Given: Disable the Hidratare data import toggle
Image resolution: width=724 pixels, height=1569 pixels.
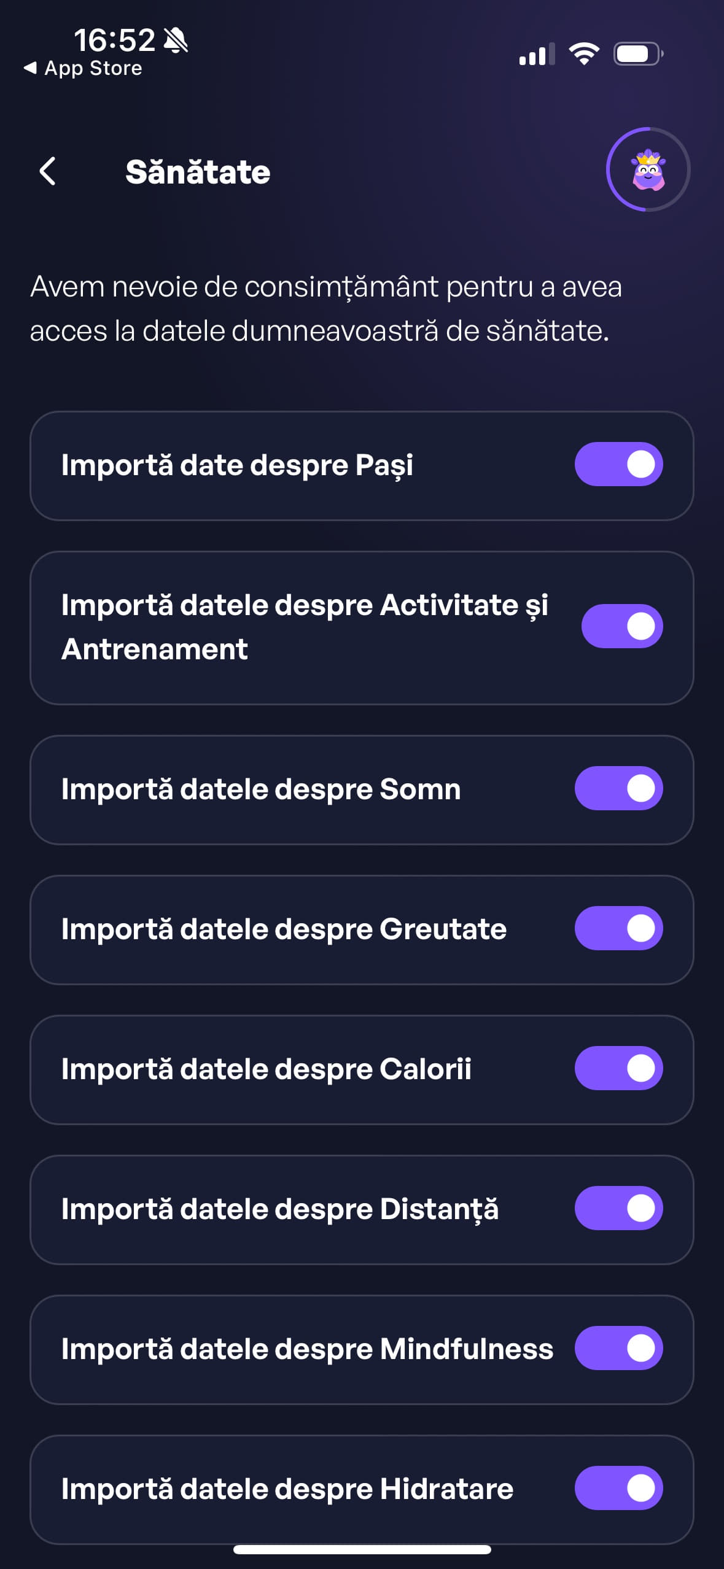Looking at the screenshot, I should point(618,1488).
